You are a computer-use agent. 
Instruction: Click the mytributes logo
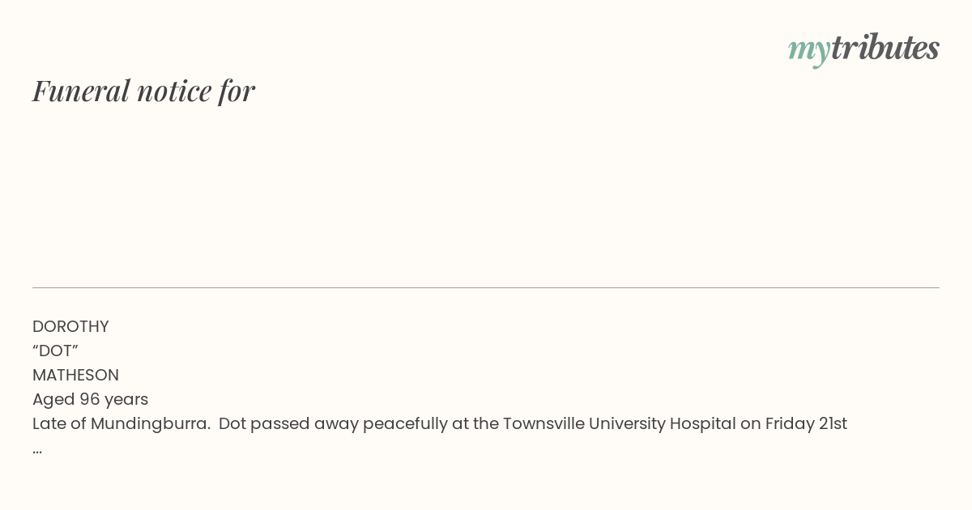tap(863, 49)
